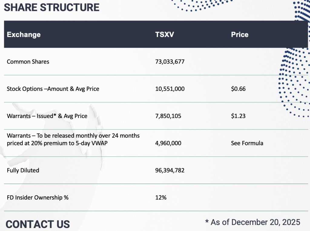
Task: Click the $1.23 warrant price
Action: (x=238, y=116)
